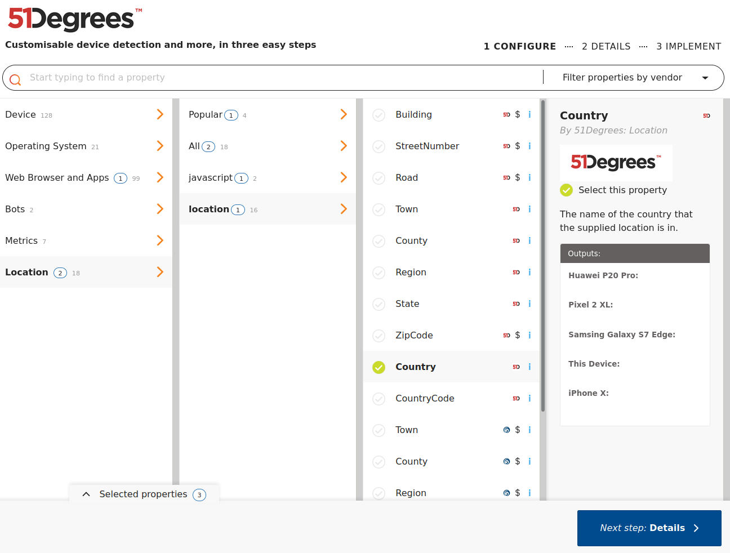Screen dimensions: 730x553
Task: Open the info icon for StreetNumber
Action: tap(529, 146)
